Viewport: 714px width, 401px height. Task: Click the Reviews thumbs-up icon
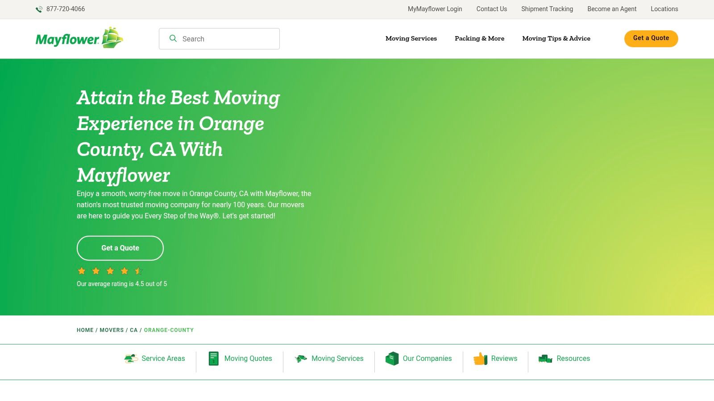(x=480, y=359)
